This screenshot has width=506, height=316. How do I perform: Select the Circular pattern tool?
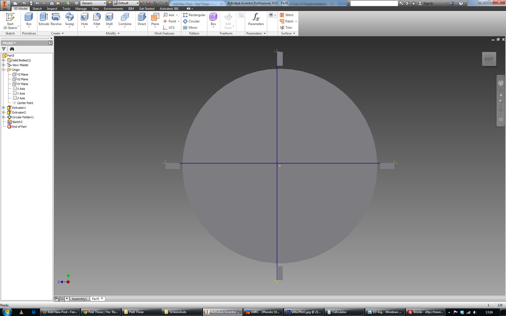[192, 21]
